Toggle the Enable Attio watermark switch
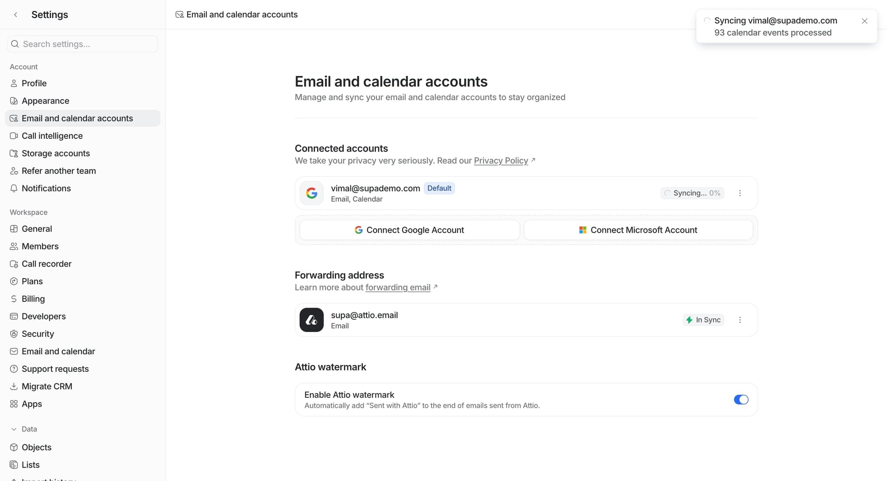This screenshot has width=887, height=481. (741, 400)
